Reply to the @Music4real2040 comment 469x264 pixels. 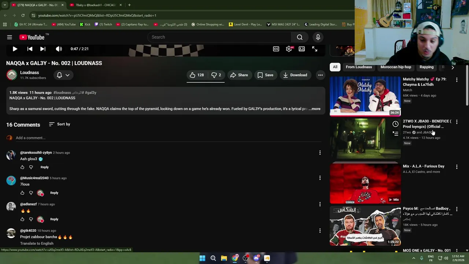coord(54,193)
